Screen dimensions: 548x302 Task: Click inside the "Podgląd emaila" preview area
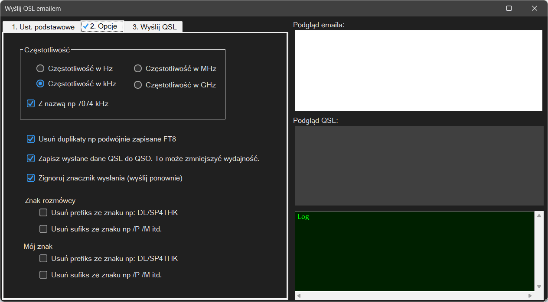point(418,70)
